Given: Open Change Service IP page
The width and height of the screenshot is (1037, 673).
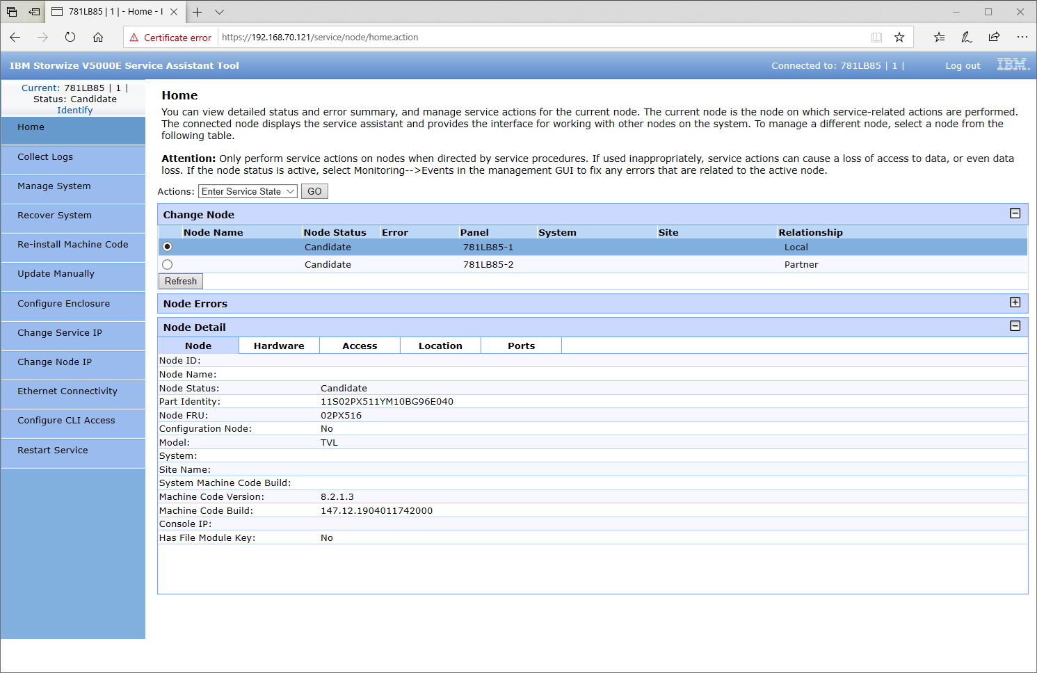Looking at the screenshot, I should [73, 336].
